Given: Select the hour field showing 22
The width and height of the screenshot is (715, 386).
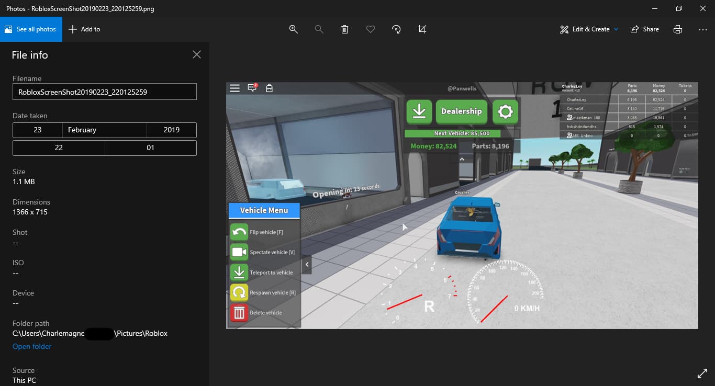Looking at the screenshot, I should [x=59, y=147].
